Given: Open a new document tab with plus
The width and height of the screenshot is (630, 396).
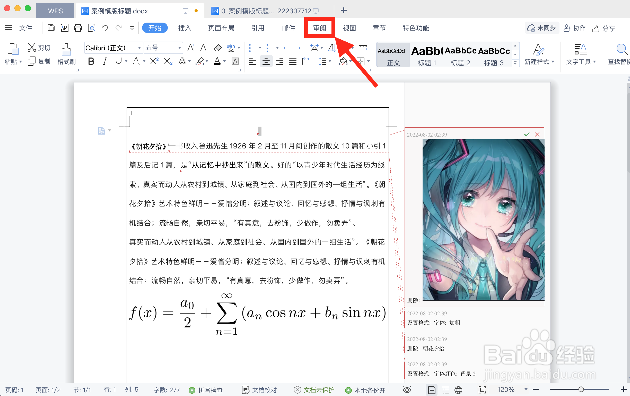Looking at the screenshot, I should (344, 11).
